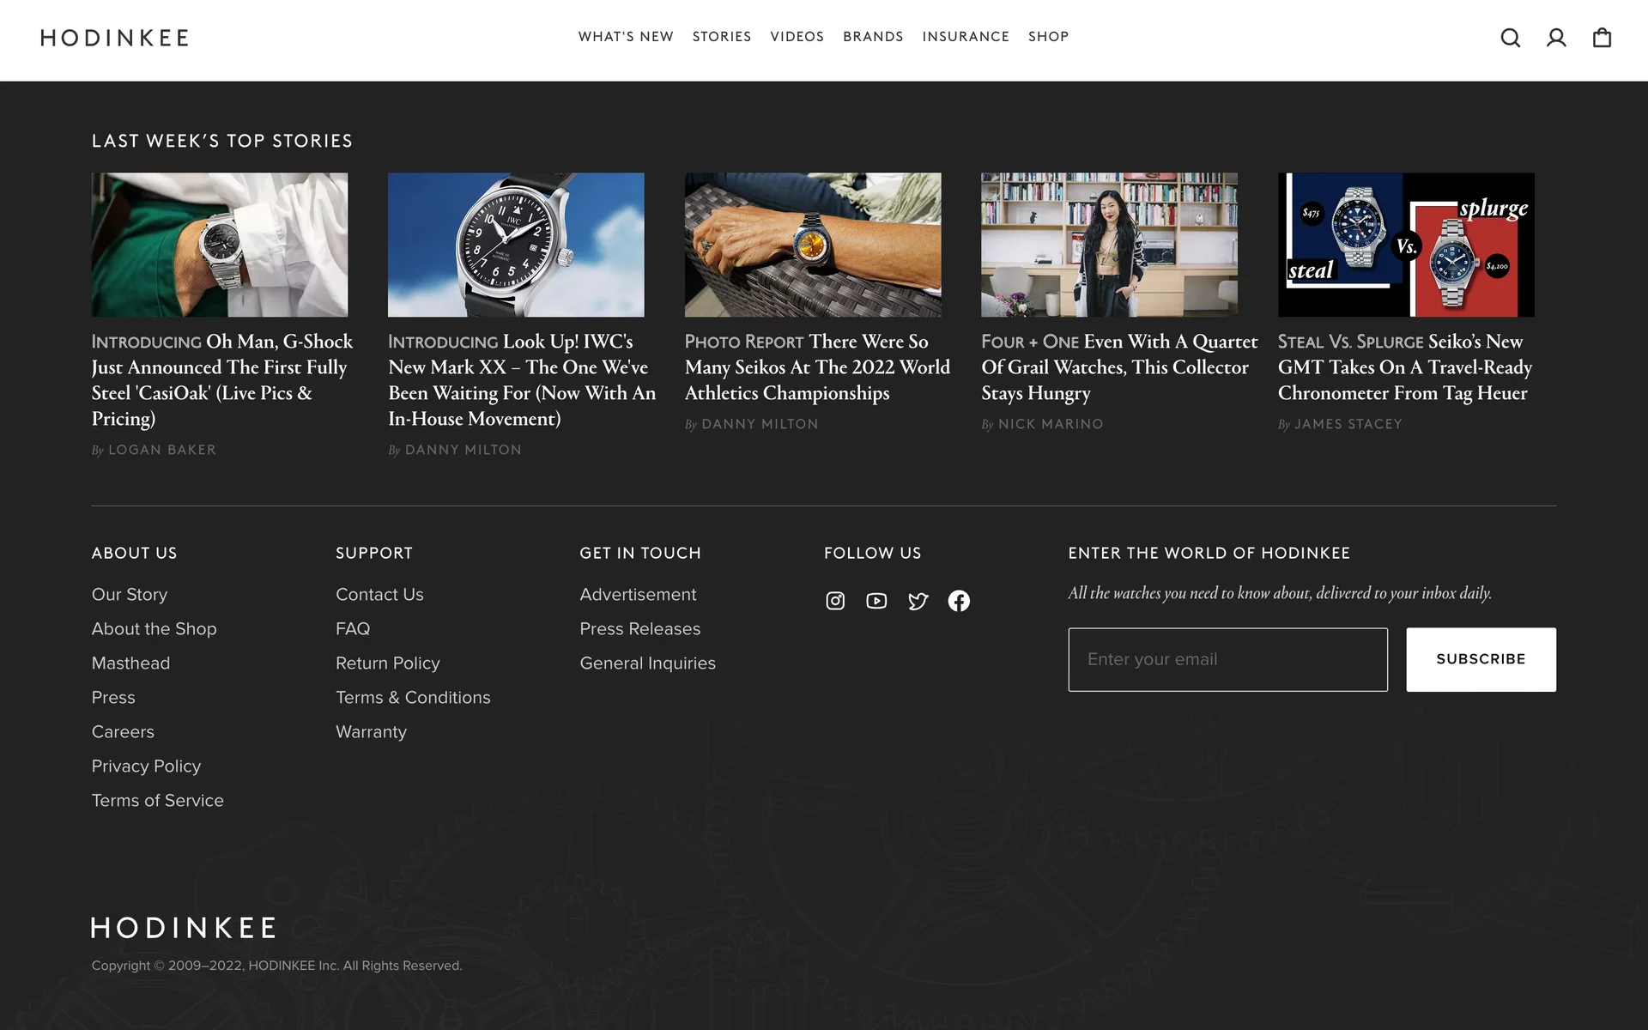The width and height of the screenshot is (1648, 1030).
Task: Open the Facebook icon
Action: tap(959, 601)
